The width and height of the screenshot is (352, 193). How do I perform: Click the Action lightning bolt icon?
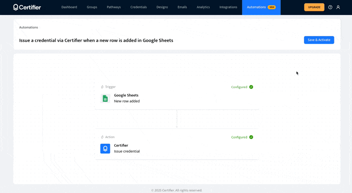click(102, 137)
